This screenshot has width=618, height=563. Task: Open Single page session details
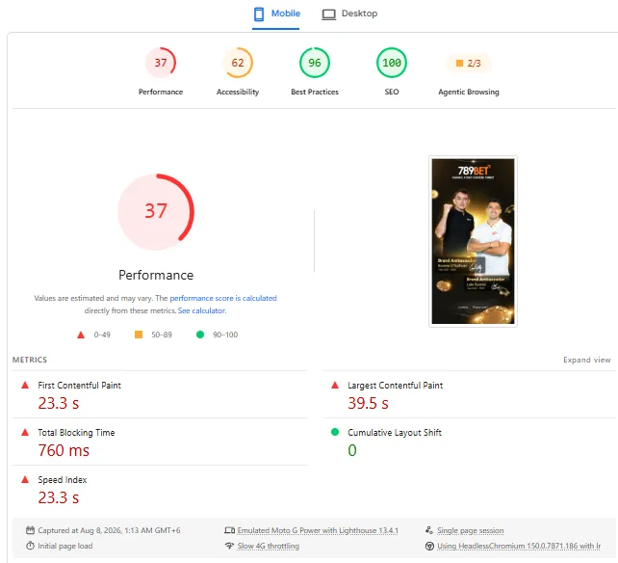tap(470, 530)
